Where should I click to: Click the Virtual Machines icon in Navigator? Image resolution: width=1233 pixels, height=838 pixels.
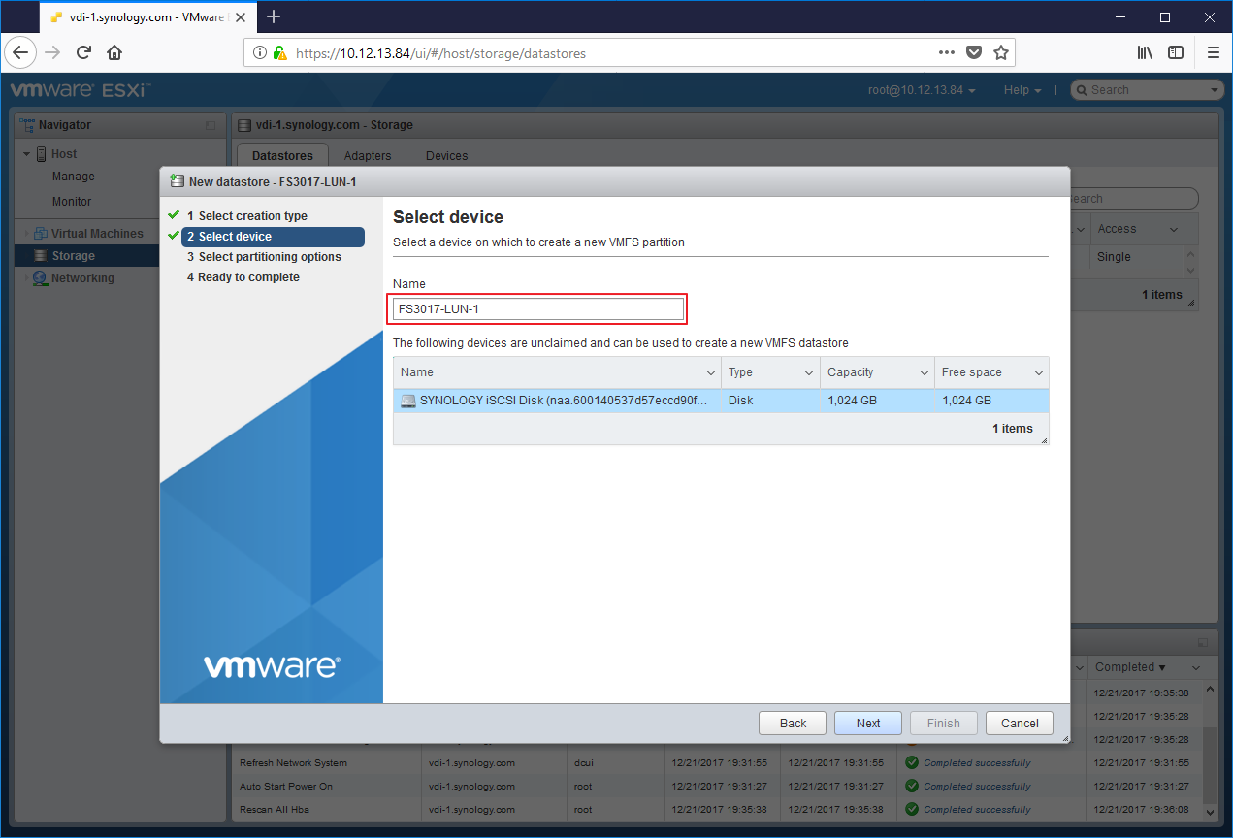[x=41, y=234]
